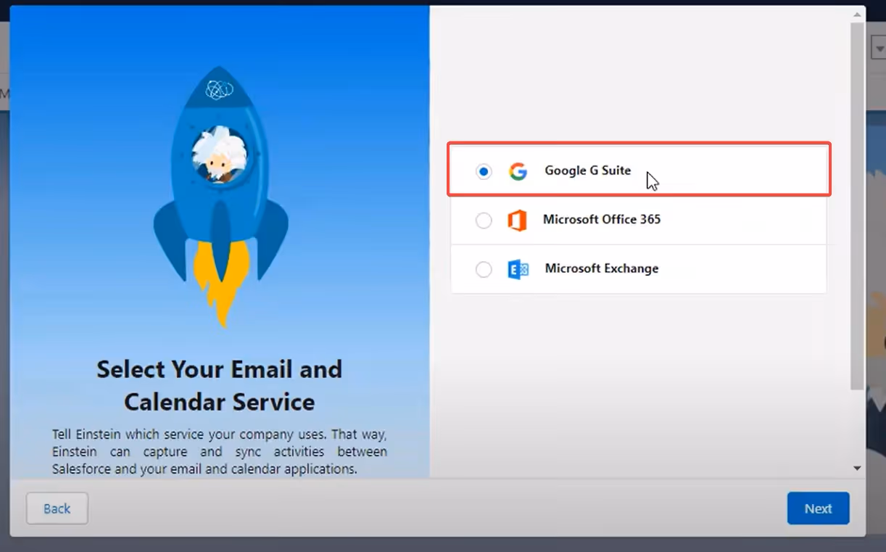This screenshot has height=552, width=886.
Task: Click the Microsoft Exchange logo icon
Action: click(x=518, y=270)
